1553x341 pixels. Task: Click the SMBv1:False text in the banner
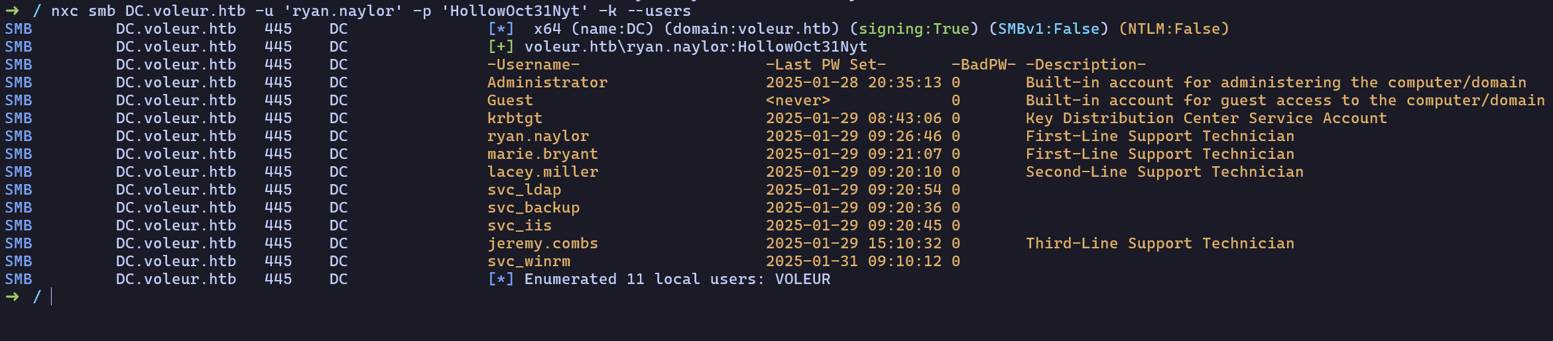tap(1048, 29)
